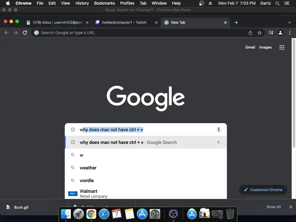296x222 pixels.
Task: Select the 'why does mac not have ctrl + v' suggestion
Action: pos(146,142)
